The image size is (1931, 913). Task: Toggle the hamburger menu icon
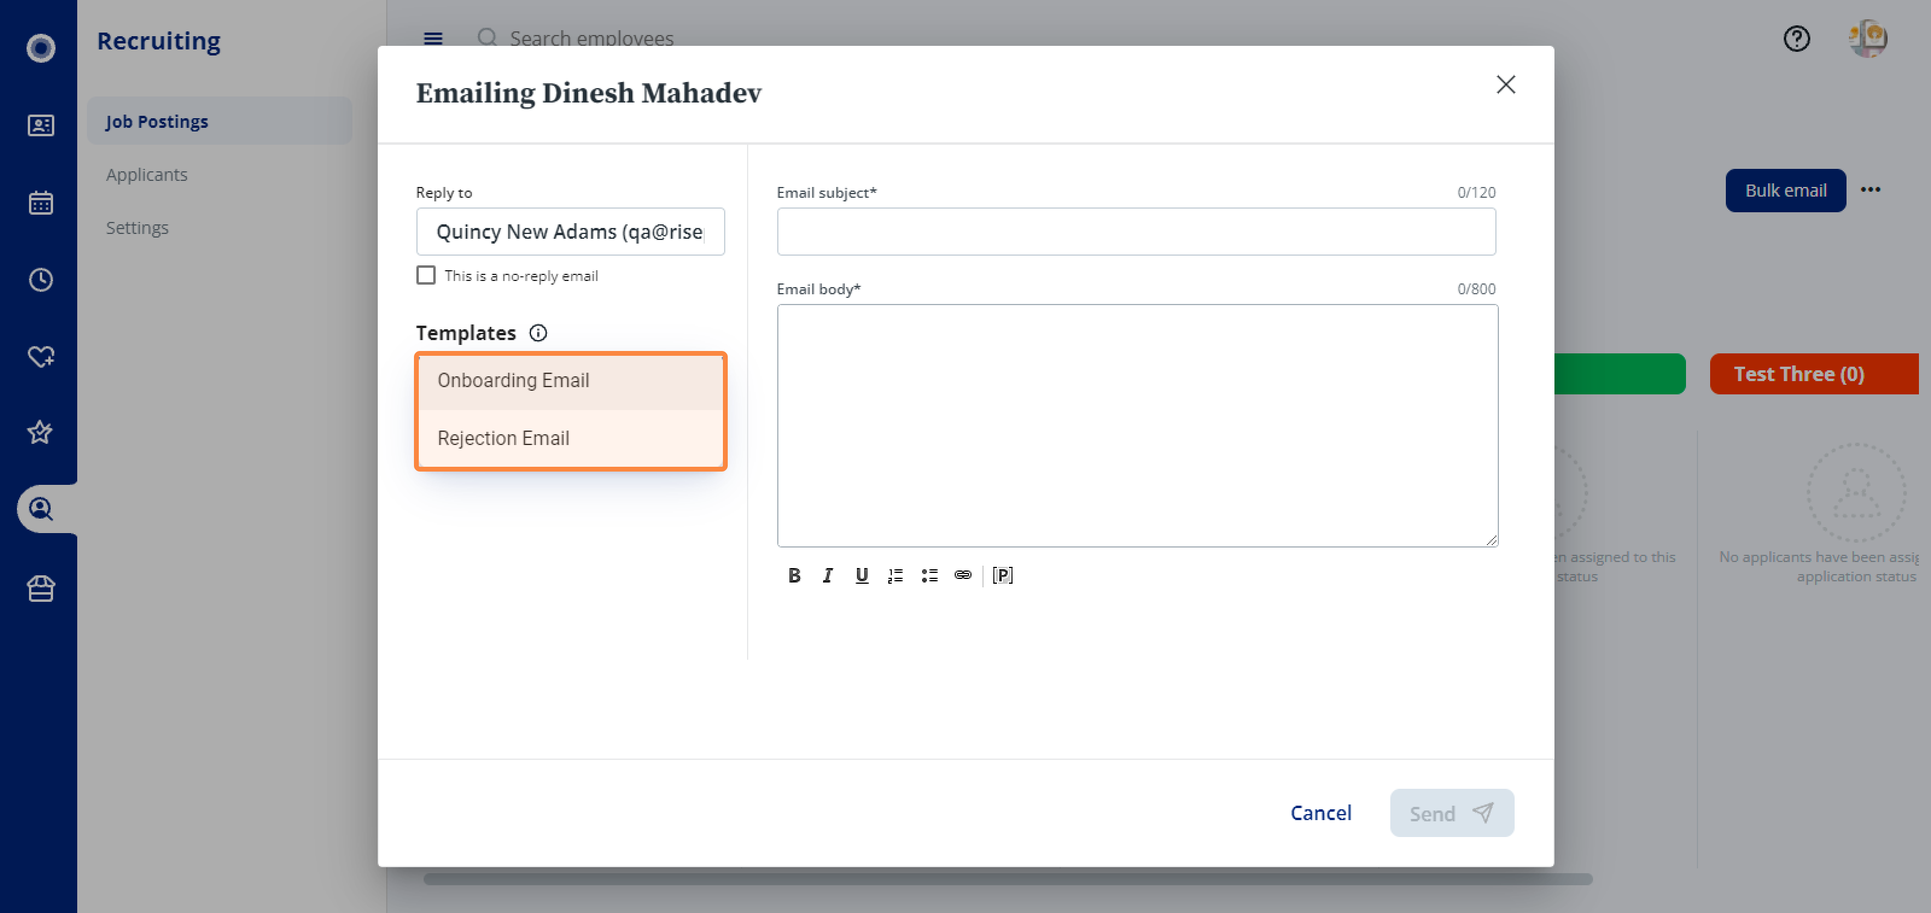[433, 38]
